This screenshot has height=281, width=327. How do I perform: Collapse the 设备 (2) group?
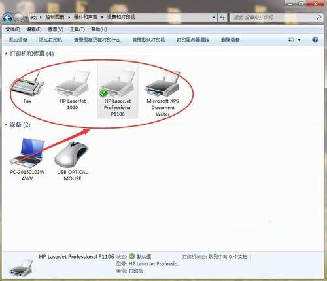click(6, 125)
